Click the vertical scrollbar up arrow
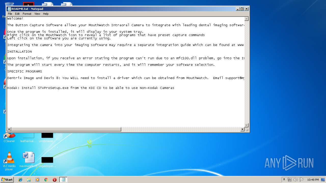 pos(246,19)
